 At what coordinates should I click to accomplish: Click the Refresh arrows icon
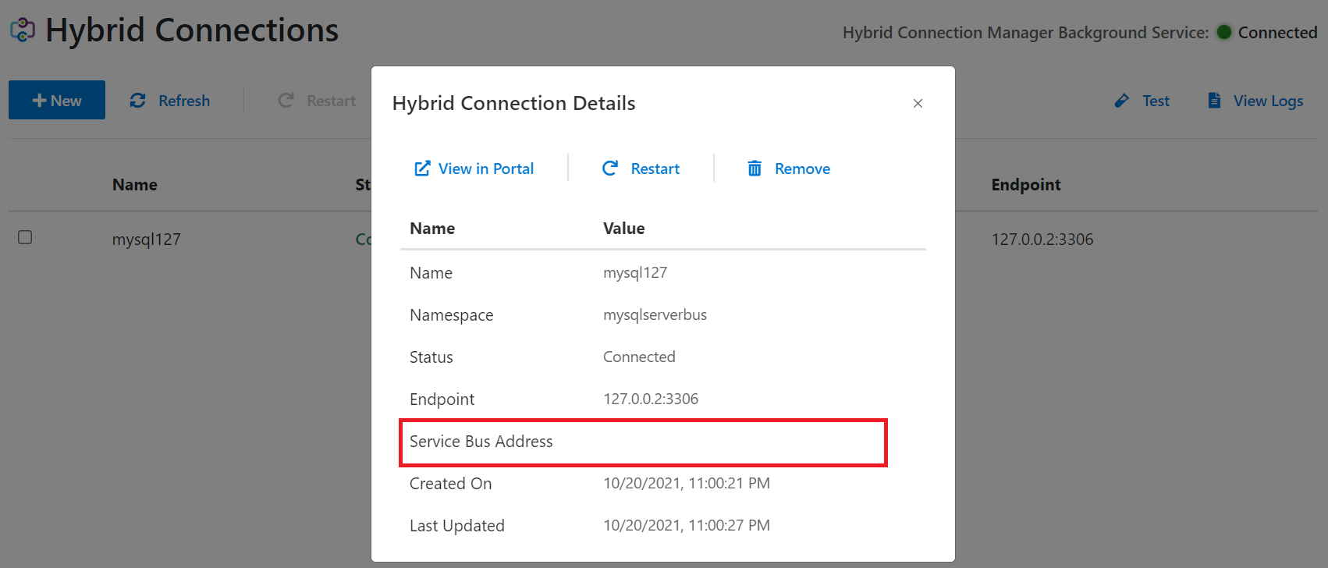(138, 101)
